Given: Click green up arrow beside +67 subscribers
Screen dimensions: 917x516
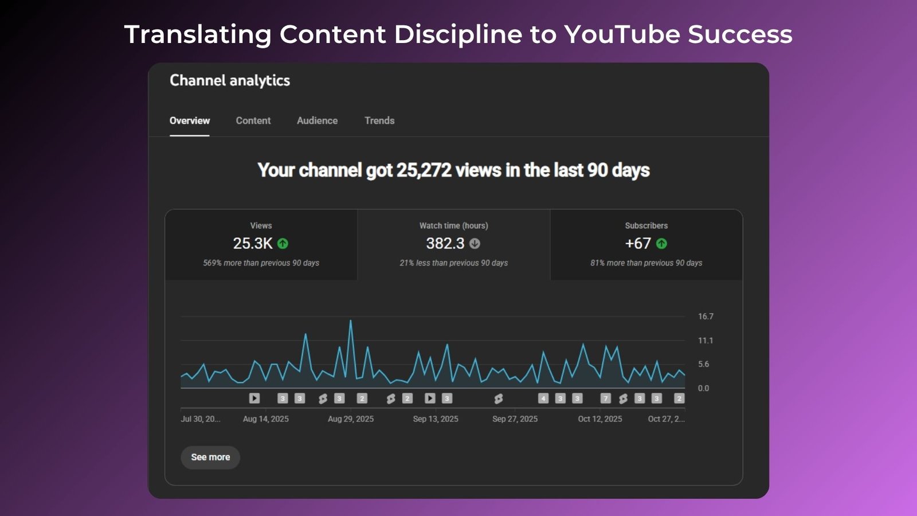Looking at the screenshot, I should (x=661, y=244).
